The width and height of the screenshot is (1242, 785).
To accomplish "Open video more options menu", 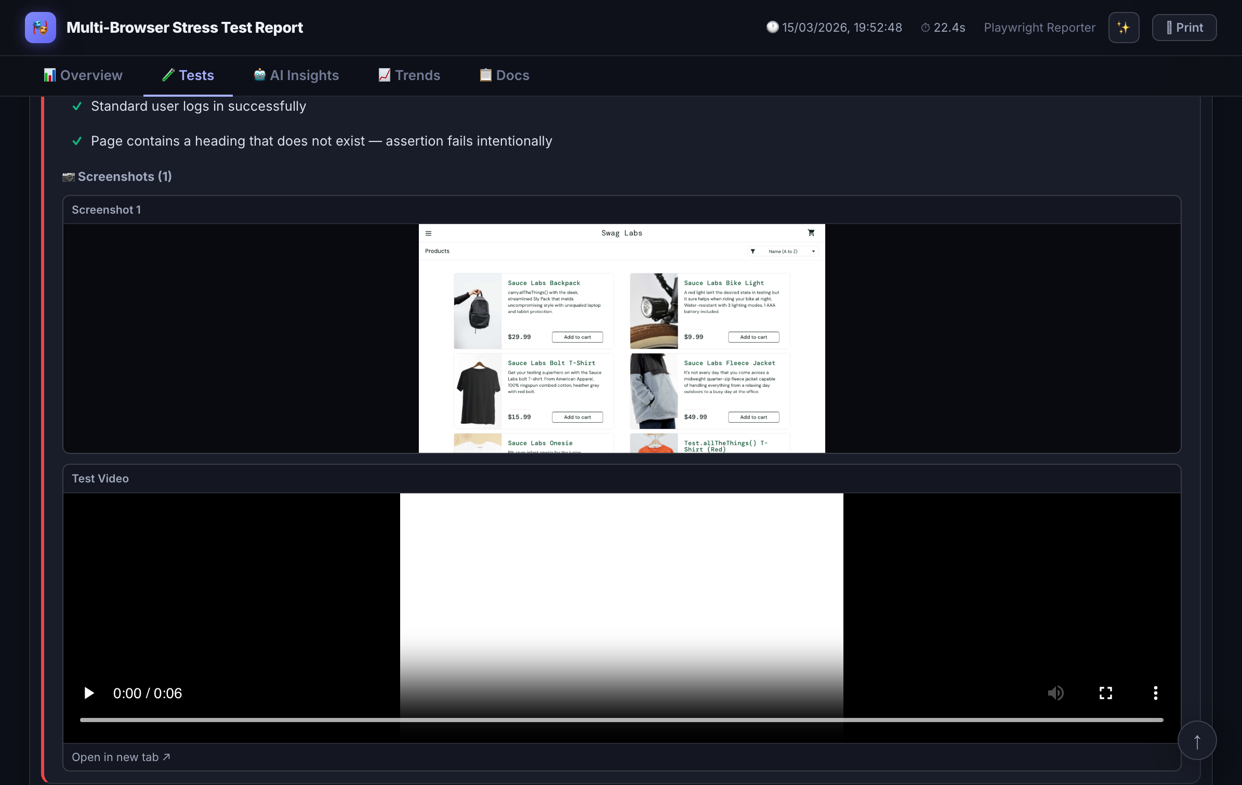I will [x=1156, y=693].
